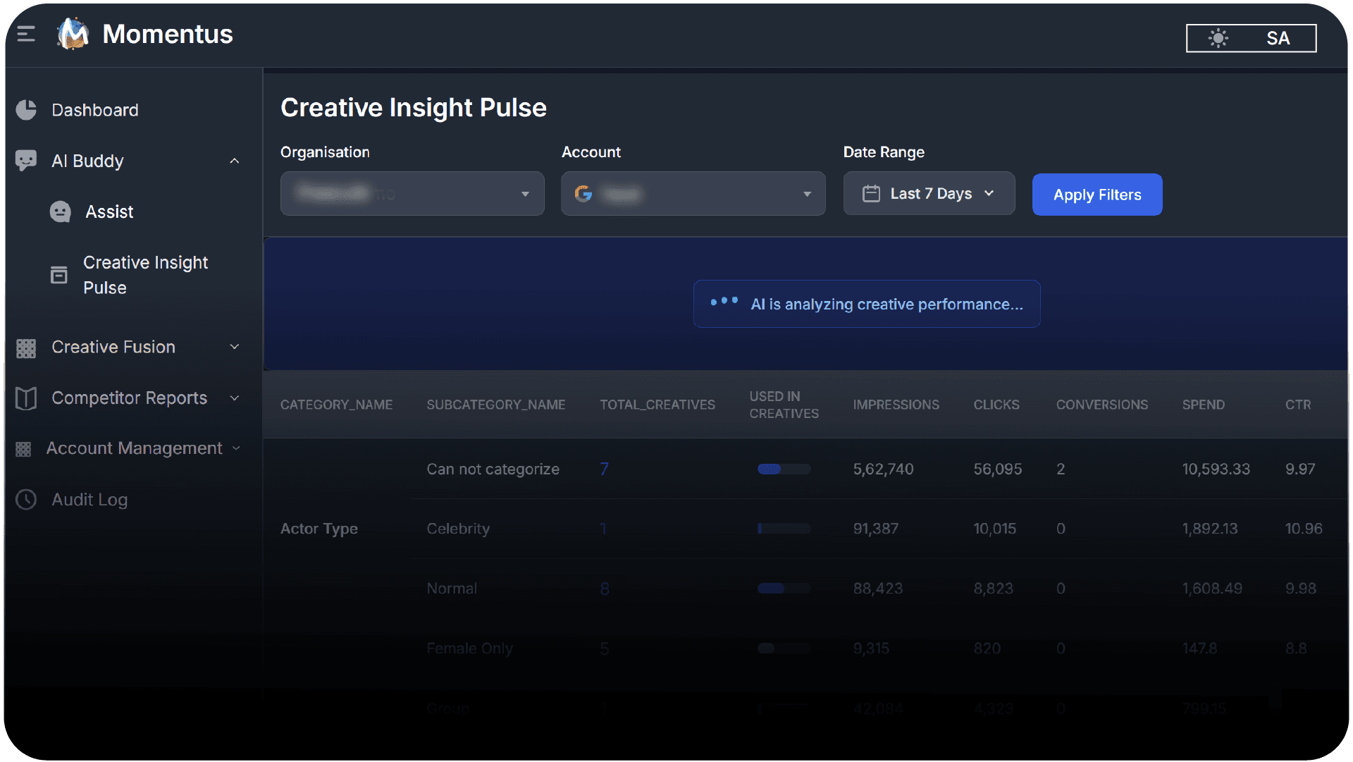
Task: Select Creative Insight Pulse sidebar item
Action: coord(145,275)
